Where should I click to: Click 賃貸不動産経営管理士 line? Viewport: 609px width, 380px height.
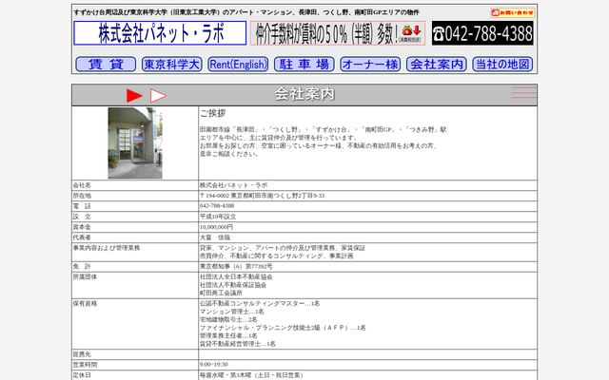(238, 344)
